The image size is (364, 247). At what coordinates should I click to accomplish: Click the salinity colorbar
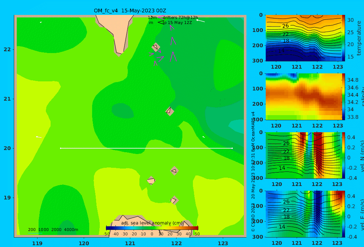click(343, 97)
